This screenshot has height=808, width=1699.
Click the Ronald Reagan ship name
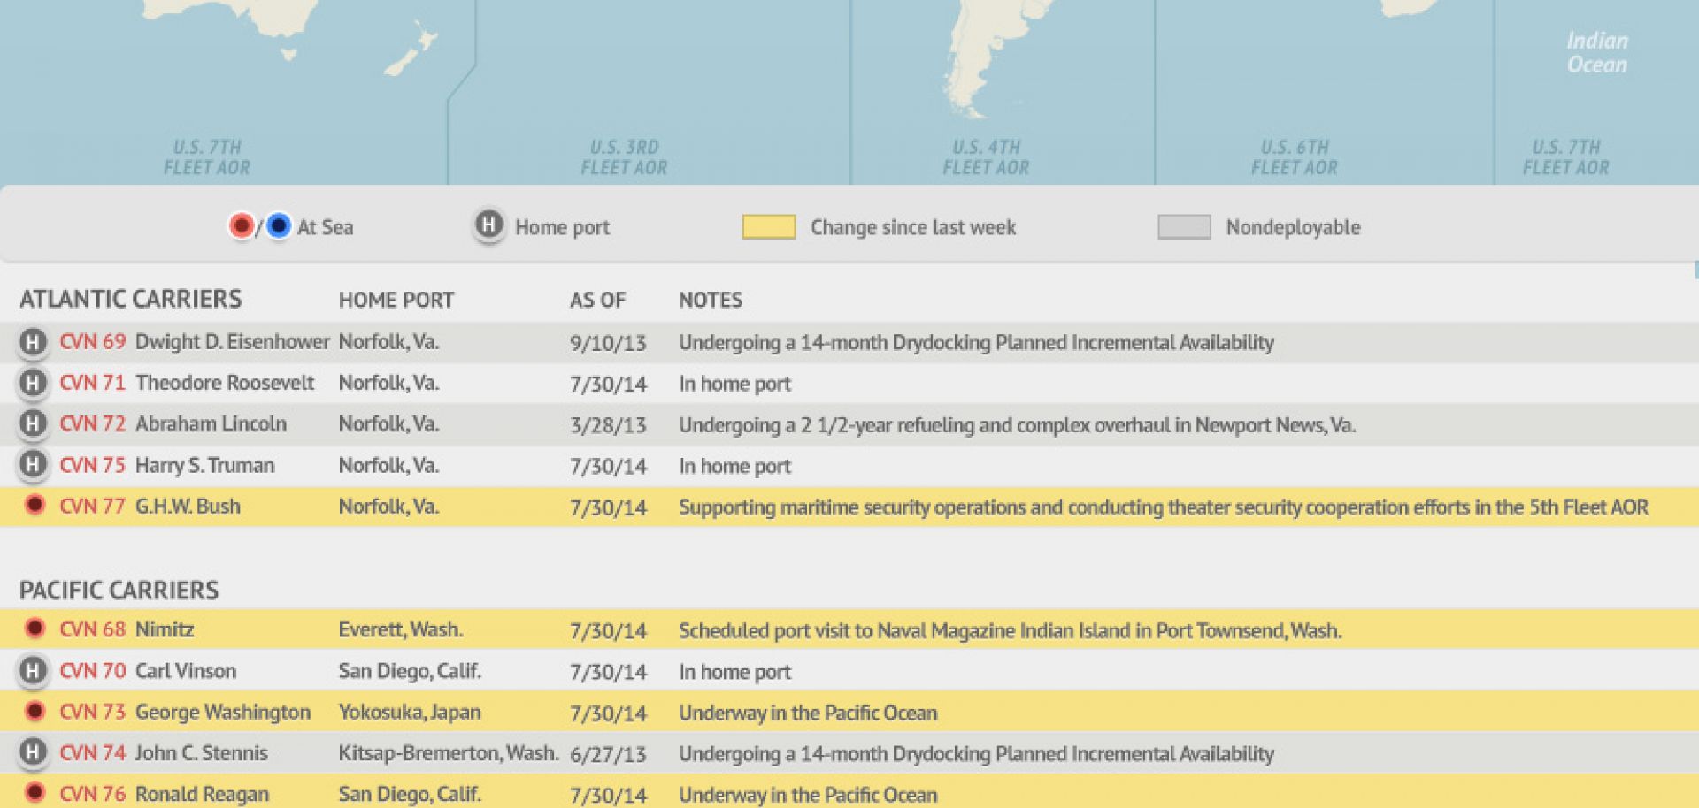202,794
